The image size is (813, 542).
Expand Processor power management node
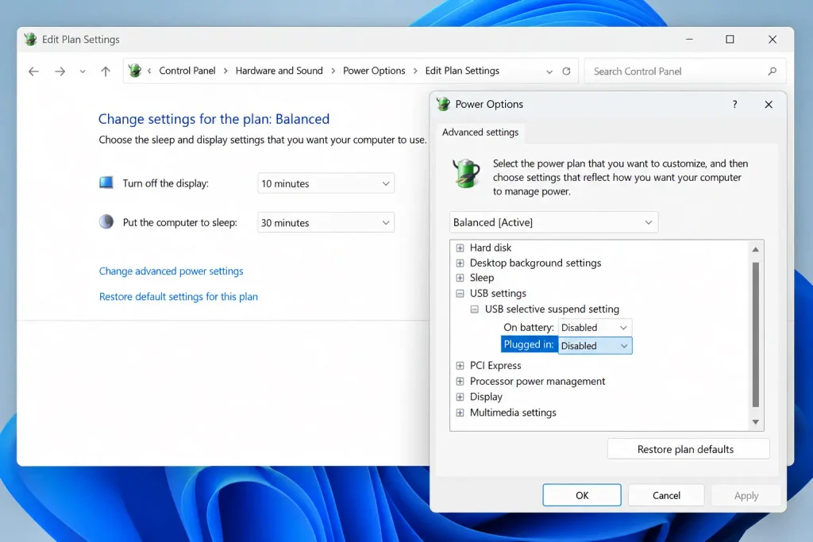click(460, 382)
